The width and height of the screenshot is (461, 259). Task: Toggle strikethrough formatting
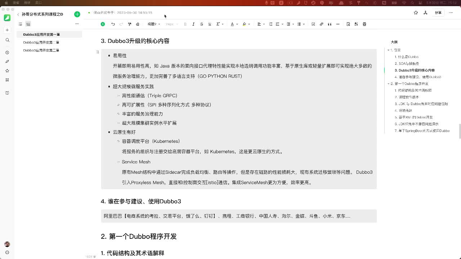point(202,24)
